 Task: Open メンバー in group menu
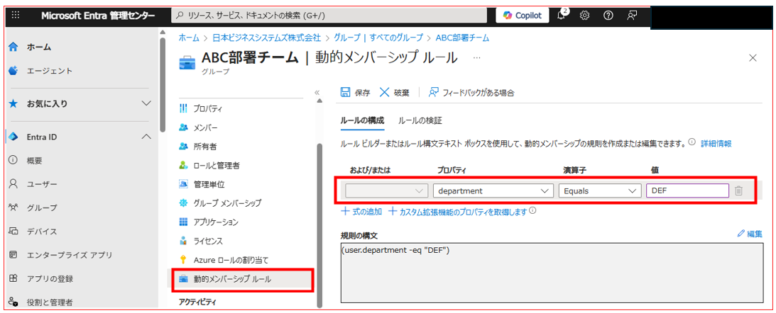tap(205, 128)
